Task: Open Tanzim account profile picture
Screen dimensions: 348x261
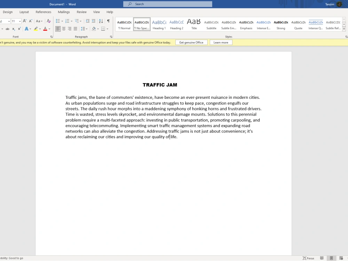Action: (x=339, y=4)
